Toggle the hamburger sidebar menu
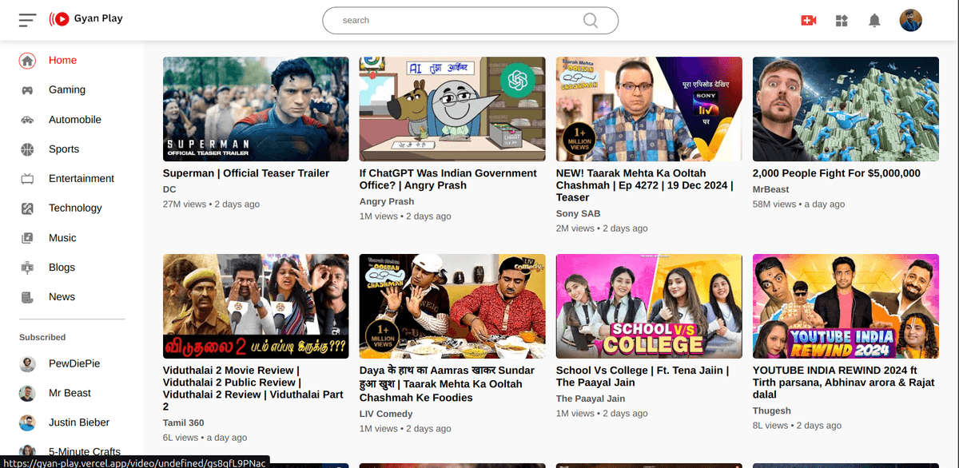 click(x=28, y=20)
